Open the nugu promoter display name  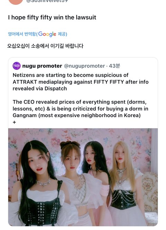(42, 66)
